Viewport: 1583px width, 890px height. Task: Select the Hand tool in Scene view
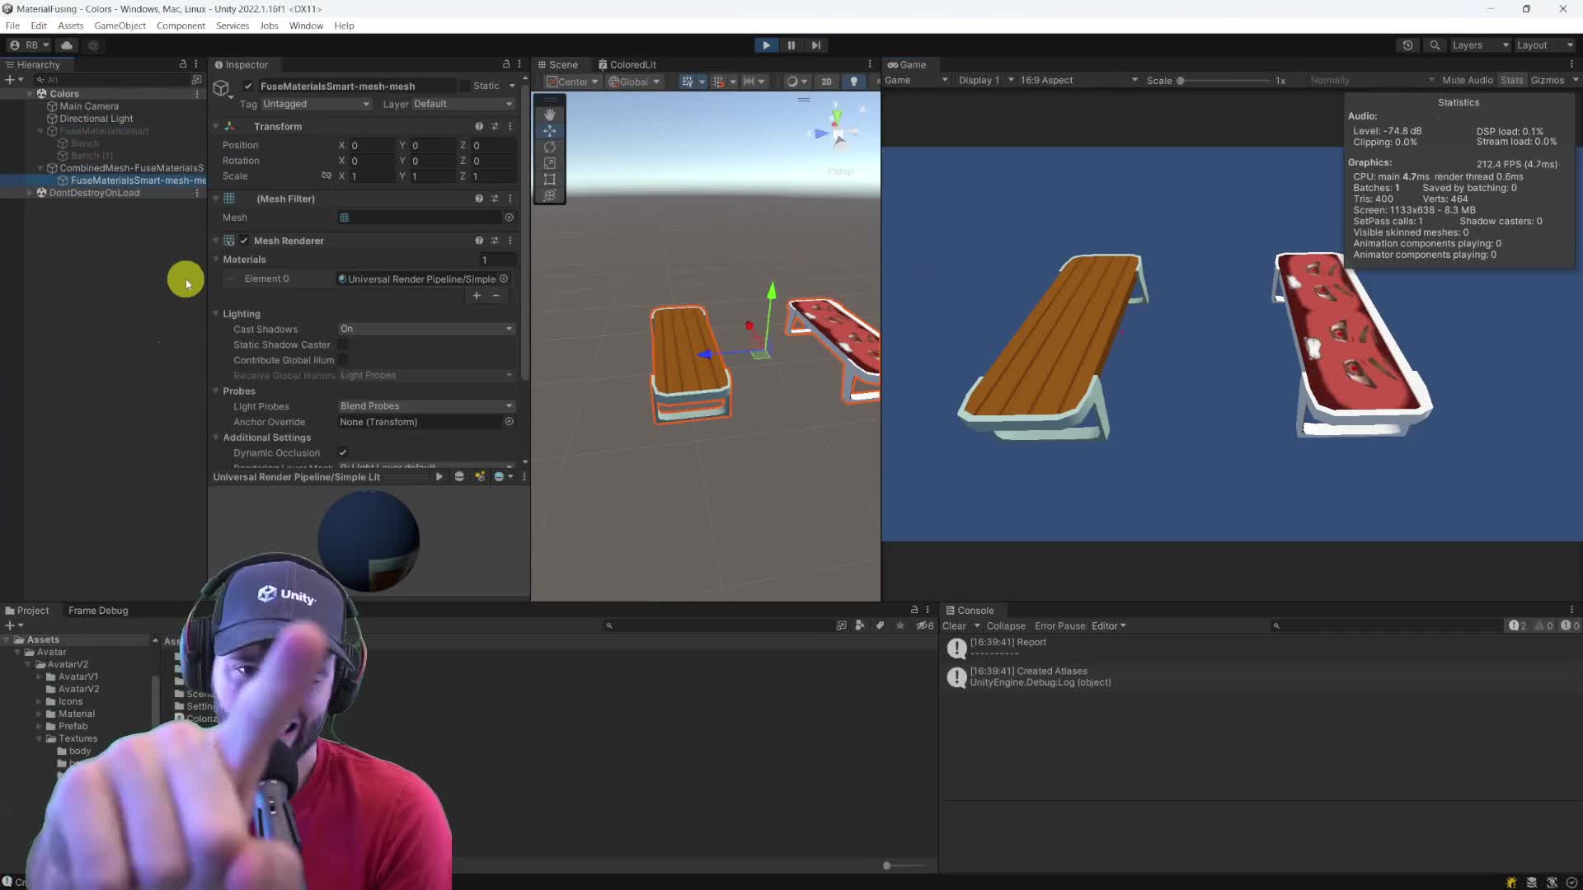(x=550, y=115)
